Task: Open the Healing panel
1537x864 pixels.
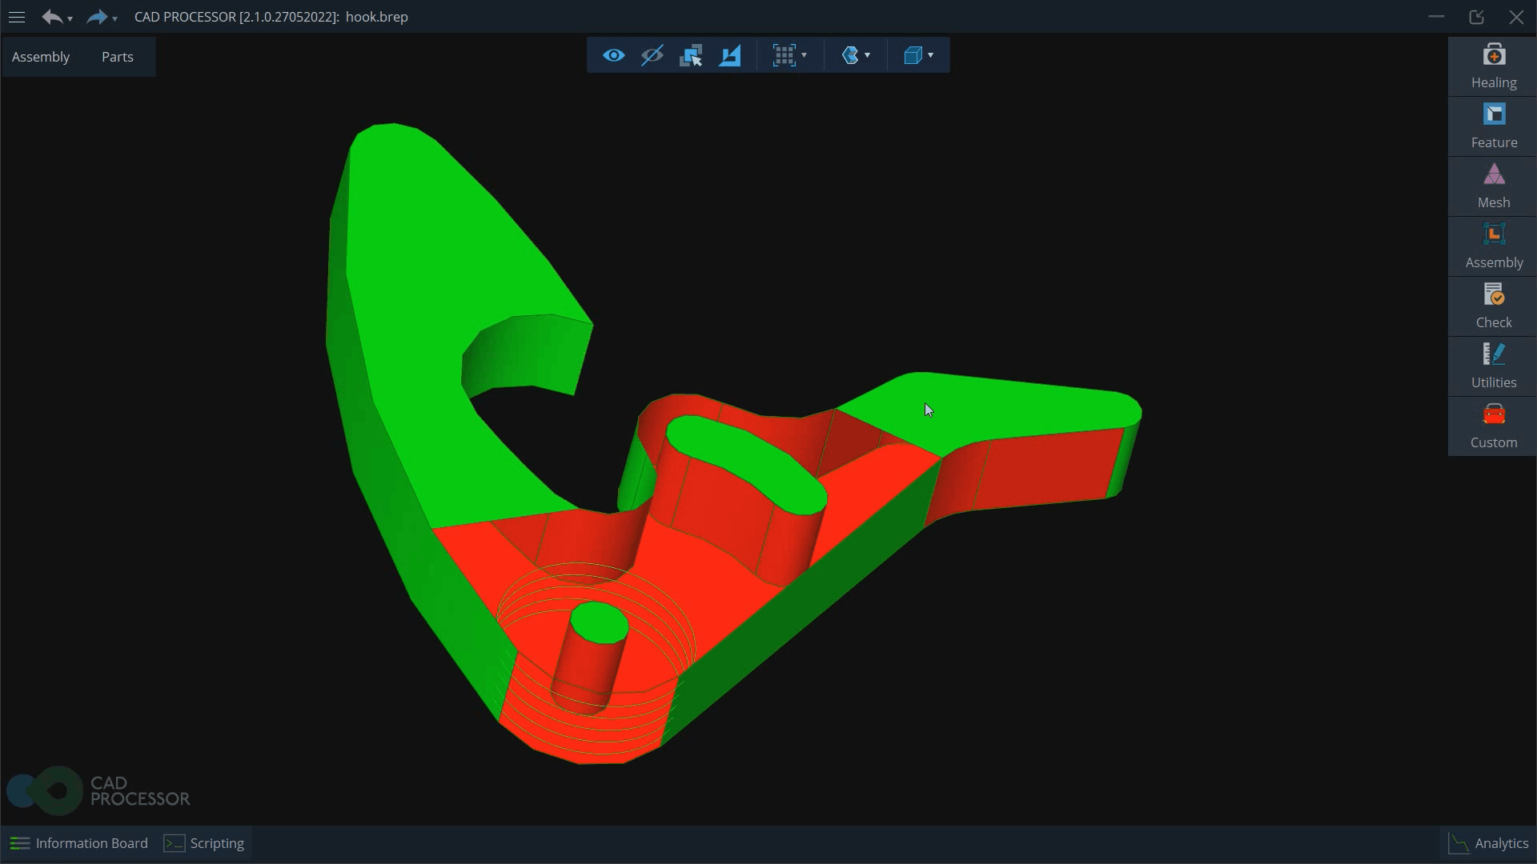Action: click(1493, 67)
